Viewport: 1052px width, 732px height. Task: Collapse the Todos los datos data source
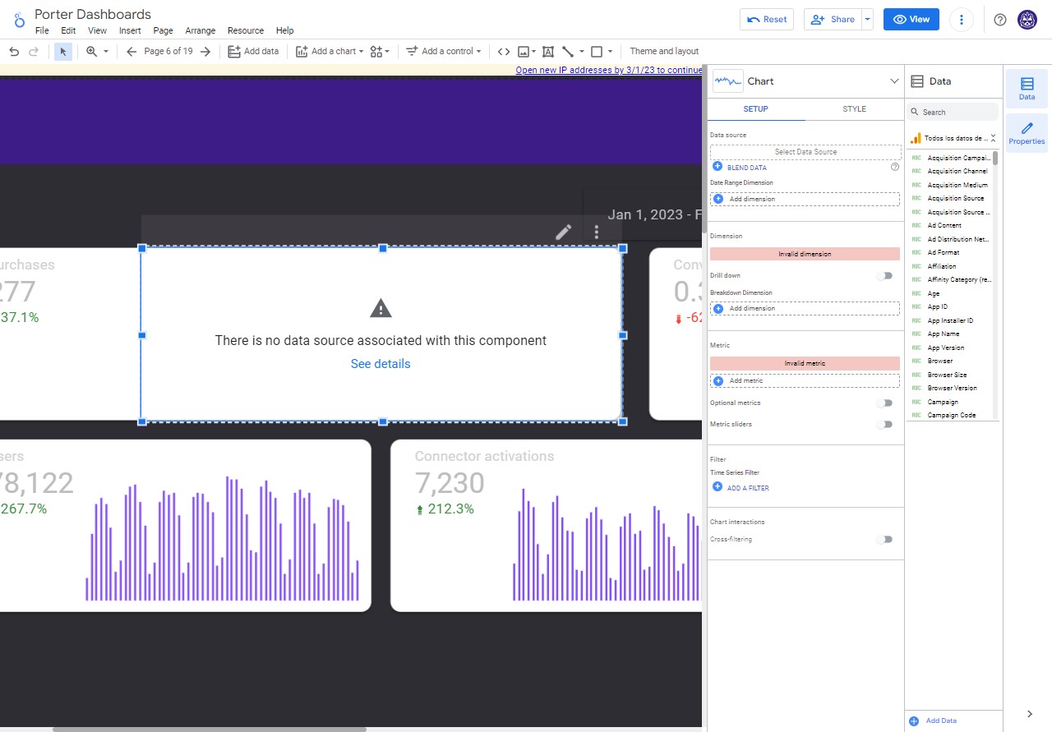(x=993, y=138)
